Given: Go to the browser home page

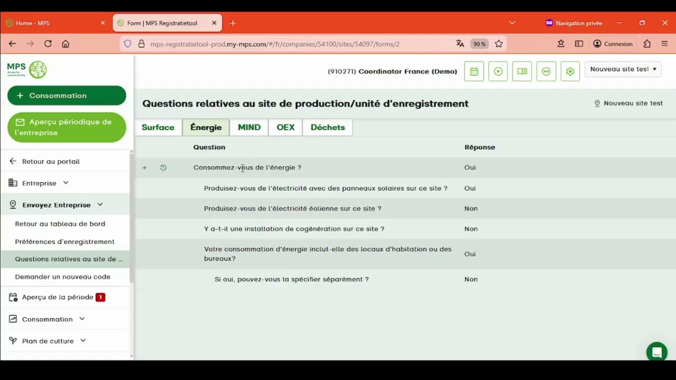Looking at the screenshot, I should pyautogui.click(x=65, y=44).
